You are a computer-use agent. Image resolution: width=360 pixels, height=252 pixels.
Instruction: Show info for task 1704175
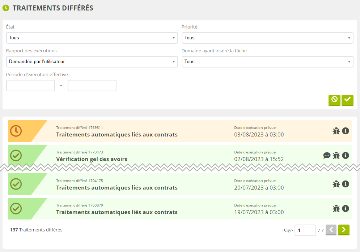(346, 184)
